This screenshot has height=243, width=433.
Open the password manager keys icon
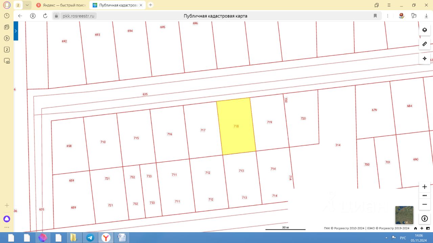[x=413, y=16]
